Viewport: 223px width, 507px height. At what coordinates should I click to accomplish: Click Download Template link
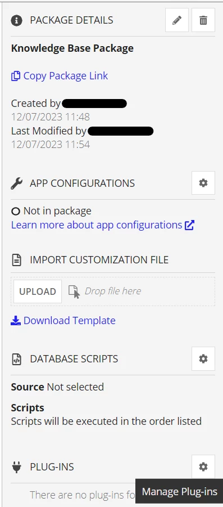63,320
